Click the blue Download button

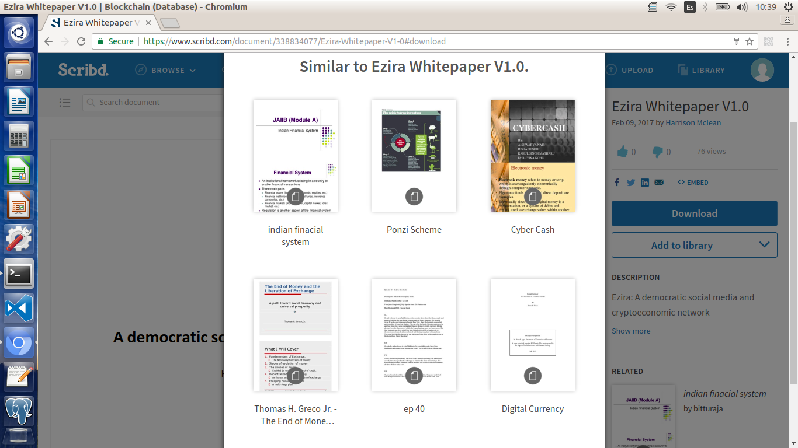tap(695, 213)
